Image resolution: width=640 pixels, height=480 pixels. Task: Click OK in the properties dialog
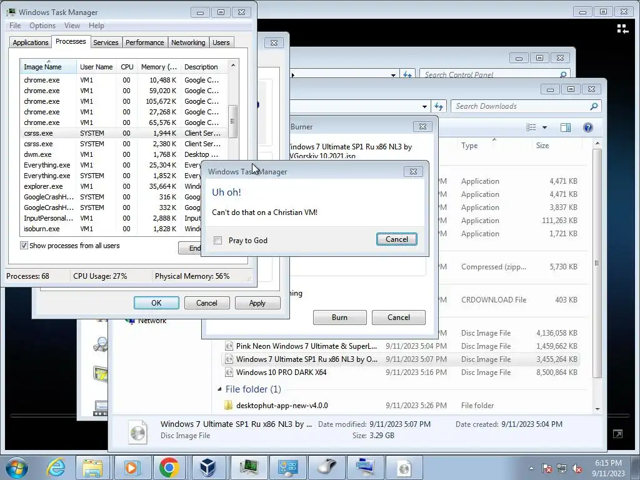click(x=156, y=303)
